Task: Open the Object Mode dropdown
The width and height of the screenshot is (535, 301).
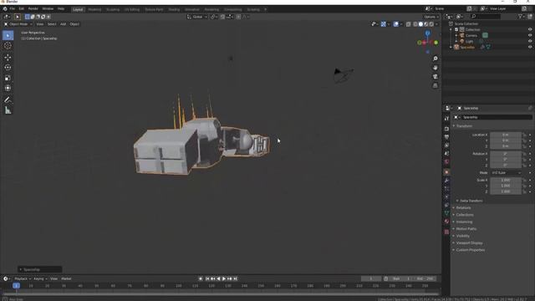Action: click(18, 24)
